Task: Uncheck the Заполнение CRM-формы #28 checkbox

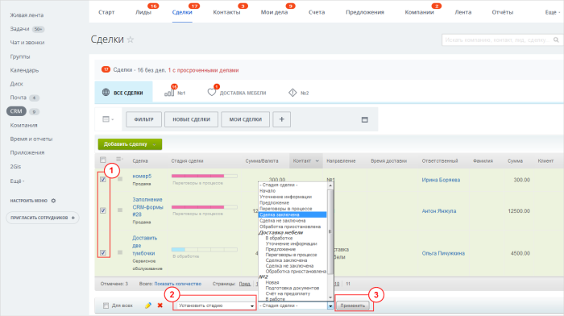Action: pos(103,210)
